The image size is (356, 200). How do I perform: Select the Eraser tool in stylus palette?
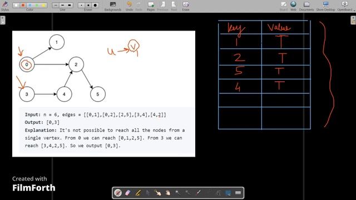128,193
